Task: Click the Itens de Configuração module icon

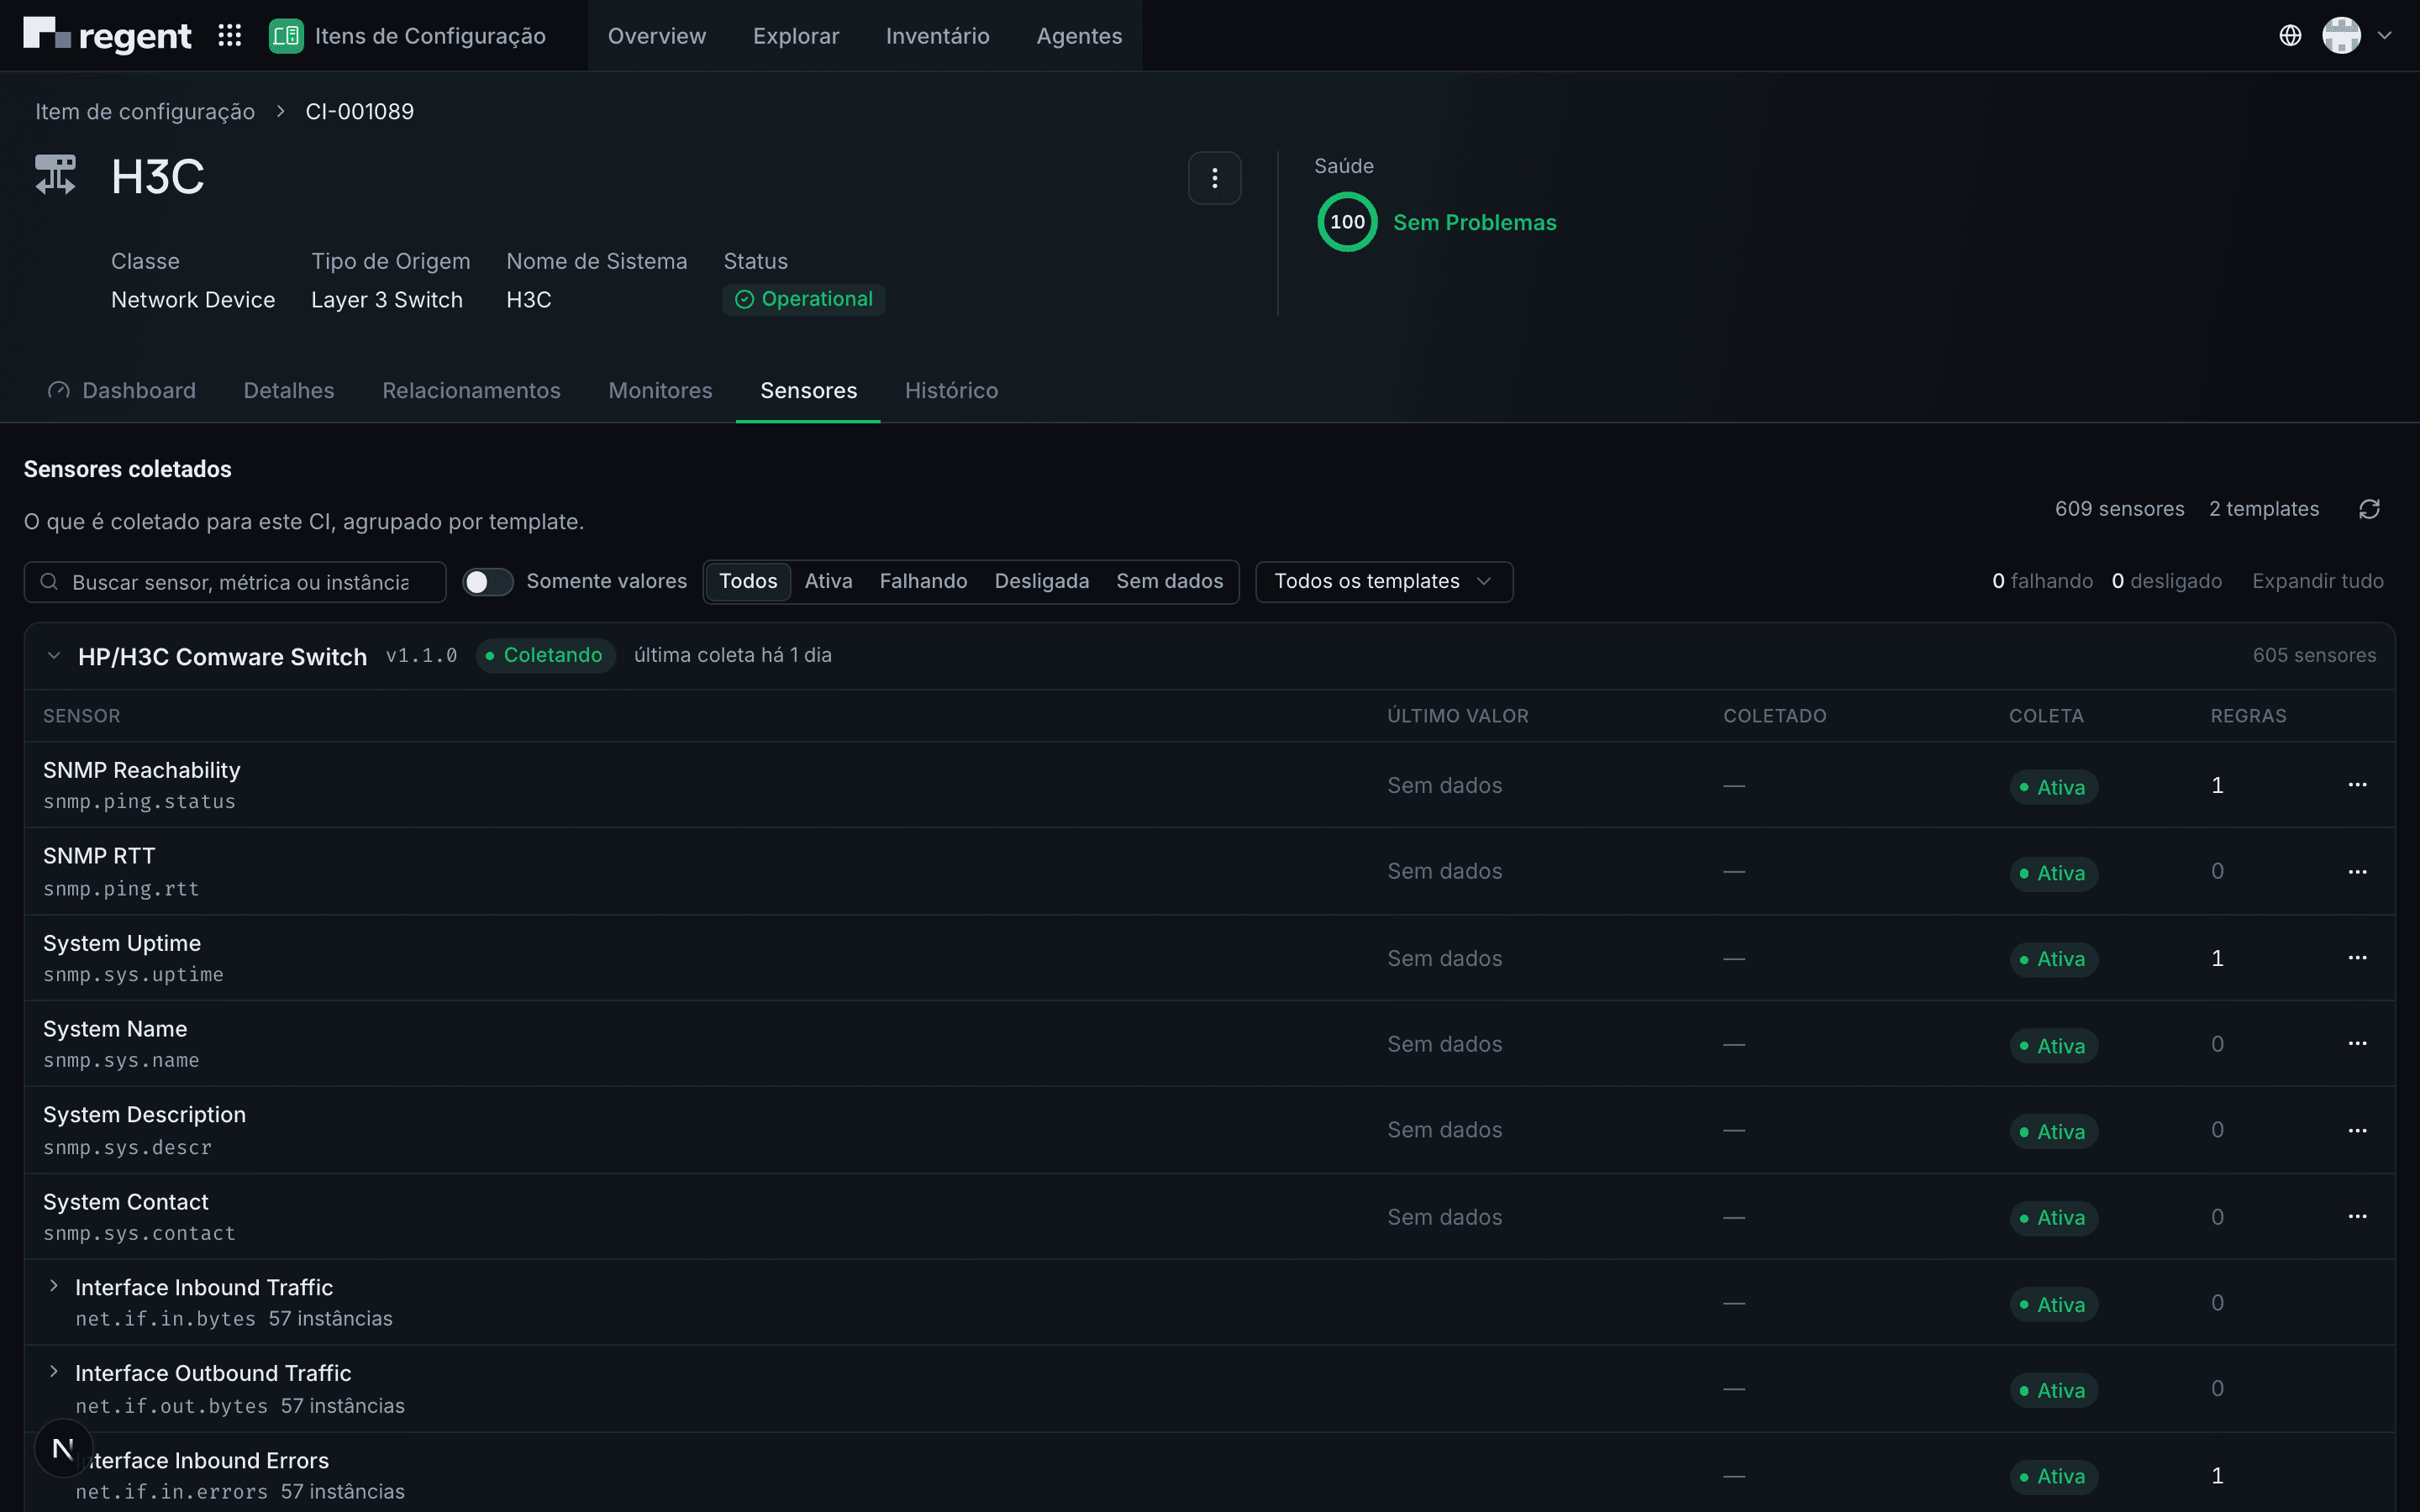Action: 286,36
